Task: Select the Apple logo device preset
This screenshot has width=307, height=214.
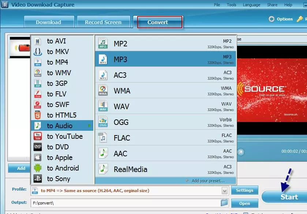Action: click(x=38, y=157)
